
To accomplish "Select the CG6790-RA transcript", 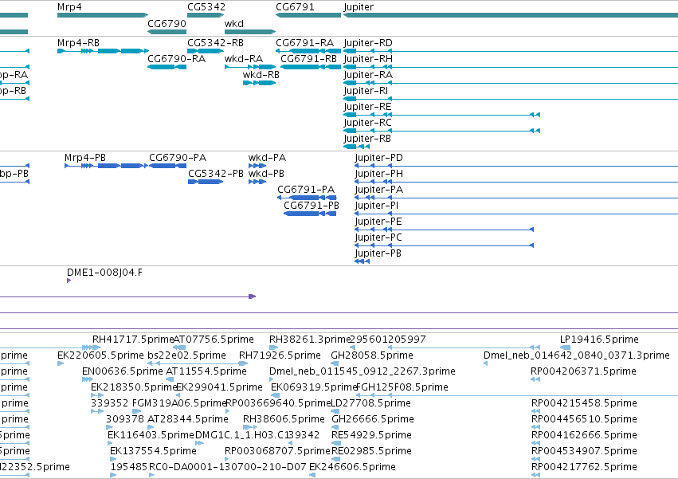I will point(167,67).
